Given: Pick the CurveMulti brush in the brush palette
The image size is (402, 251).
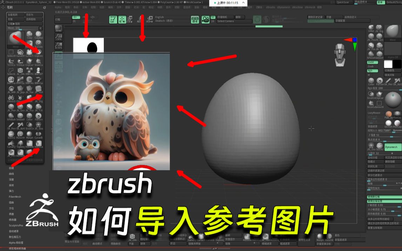Looking at the screenshot, I should 20,53.
